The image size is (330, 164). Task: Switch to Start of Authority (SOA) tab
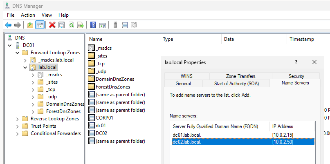236,84
